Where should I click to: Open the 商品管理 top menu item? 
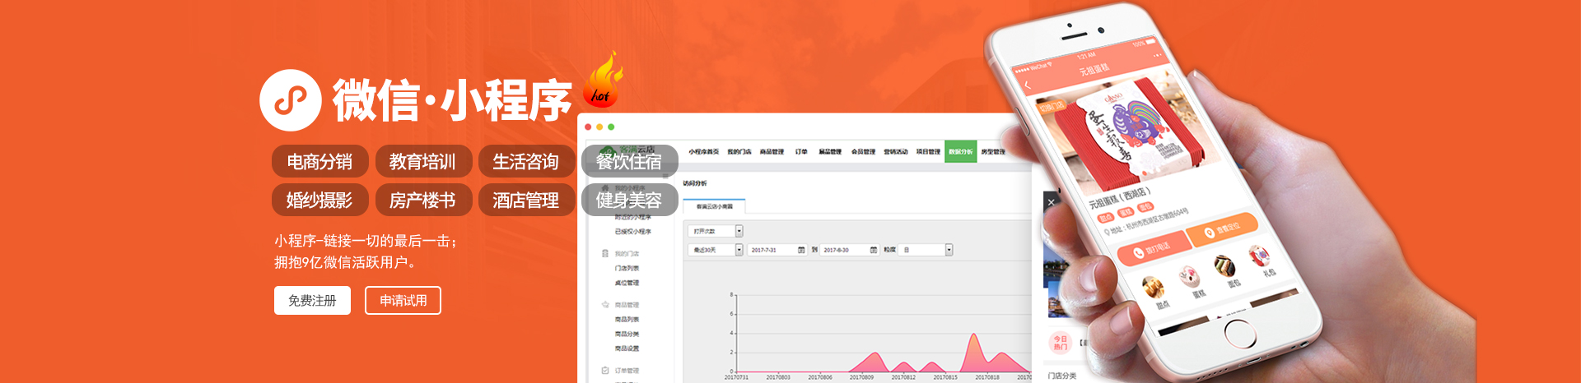772,152
